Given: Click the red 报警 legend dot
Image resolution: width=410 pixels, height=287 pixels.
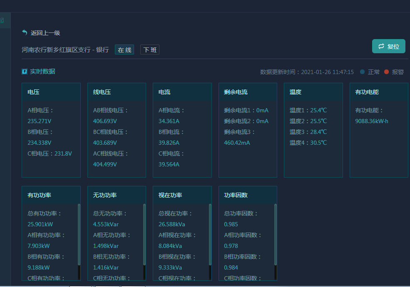Looking at the screenshot, I should 386,72.
